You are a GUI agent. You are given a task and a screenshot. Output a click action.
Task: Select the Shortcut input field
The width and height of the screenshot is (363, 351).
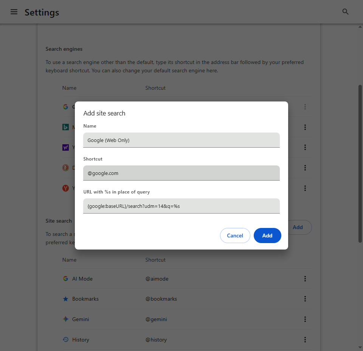click(181, 173)
